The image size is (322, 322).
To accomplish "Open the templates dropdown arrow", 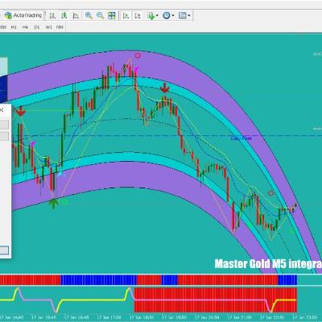I will coord(189,16).
